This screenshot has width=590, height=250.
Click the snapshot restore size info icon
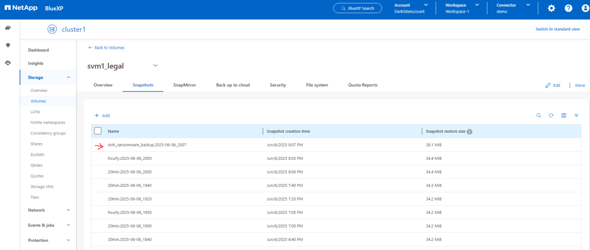[x=470, y=132]
